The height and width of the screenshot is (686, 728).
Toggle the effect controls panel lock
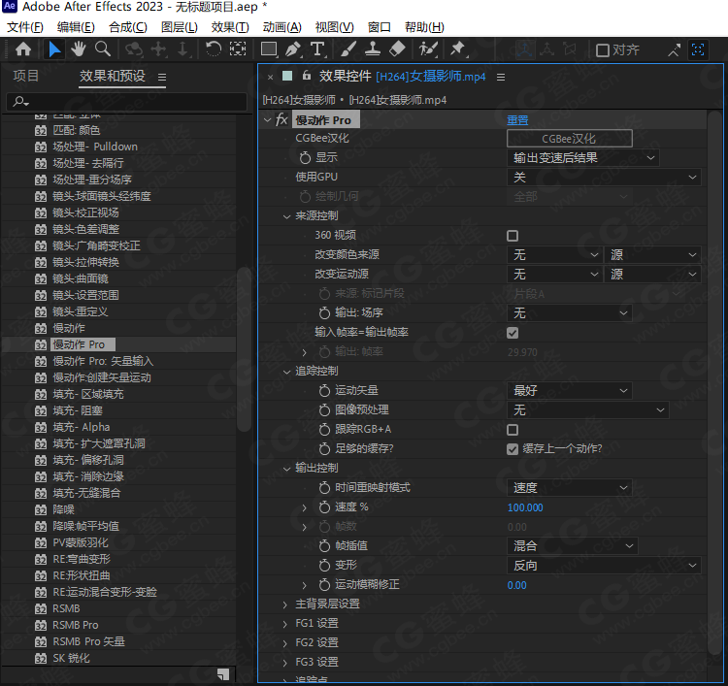pyautogui.click(x=307, y=76)
